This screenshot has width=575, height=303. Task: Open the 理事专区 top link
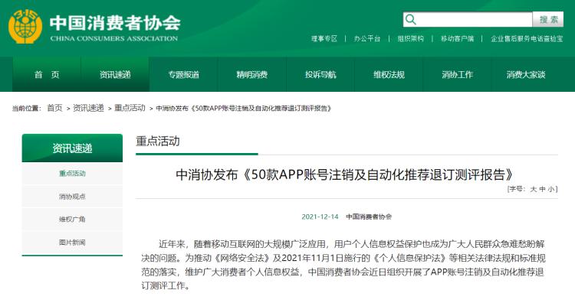(324, 38)
